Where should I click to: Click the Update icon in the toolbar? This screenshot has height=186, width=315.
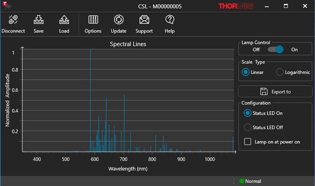[x=119, y=20]
